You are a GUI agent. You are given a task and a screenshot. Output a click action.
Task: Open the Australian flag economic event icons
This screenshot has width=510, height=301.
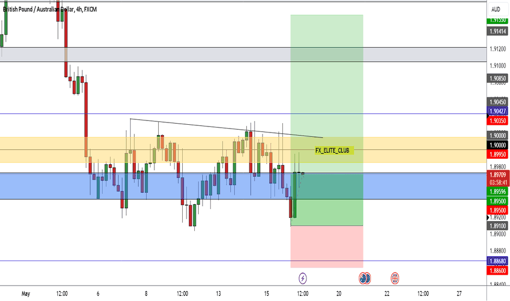364,278
